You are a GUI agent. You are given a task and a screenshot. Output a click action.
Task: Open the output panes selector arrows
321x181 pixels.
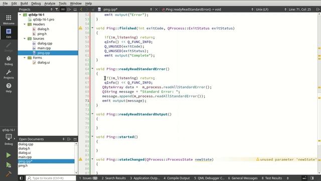pos(287,178)
